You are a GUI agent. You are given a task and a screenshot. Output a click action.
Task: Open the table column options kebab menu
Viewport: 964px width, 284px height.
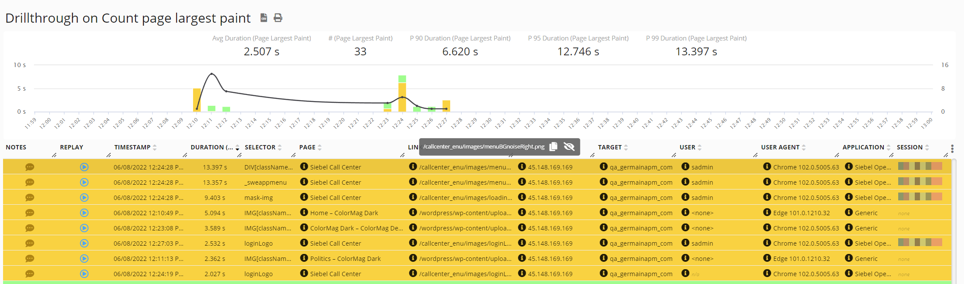[952, 149]
